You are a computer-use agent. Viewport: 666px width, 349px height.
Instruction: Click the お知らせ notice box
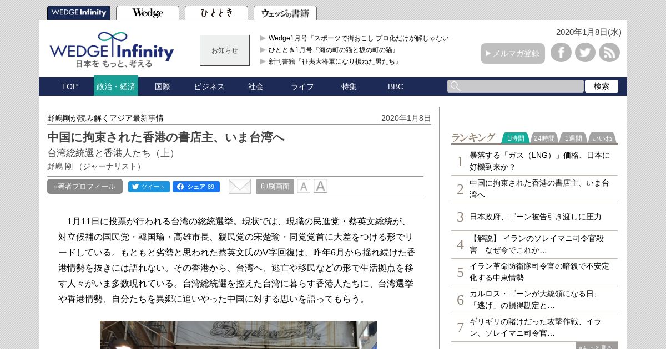[225, 50]
